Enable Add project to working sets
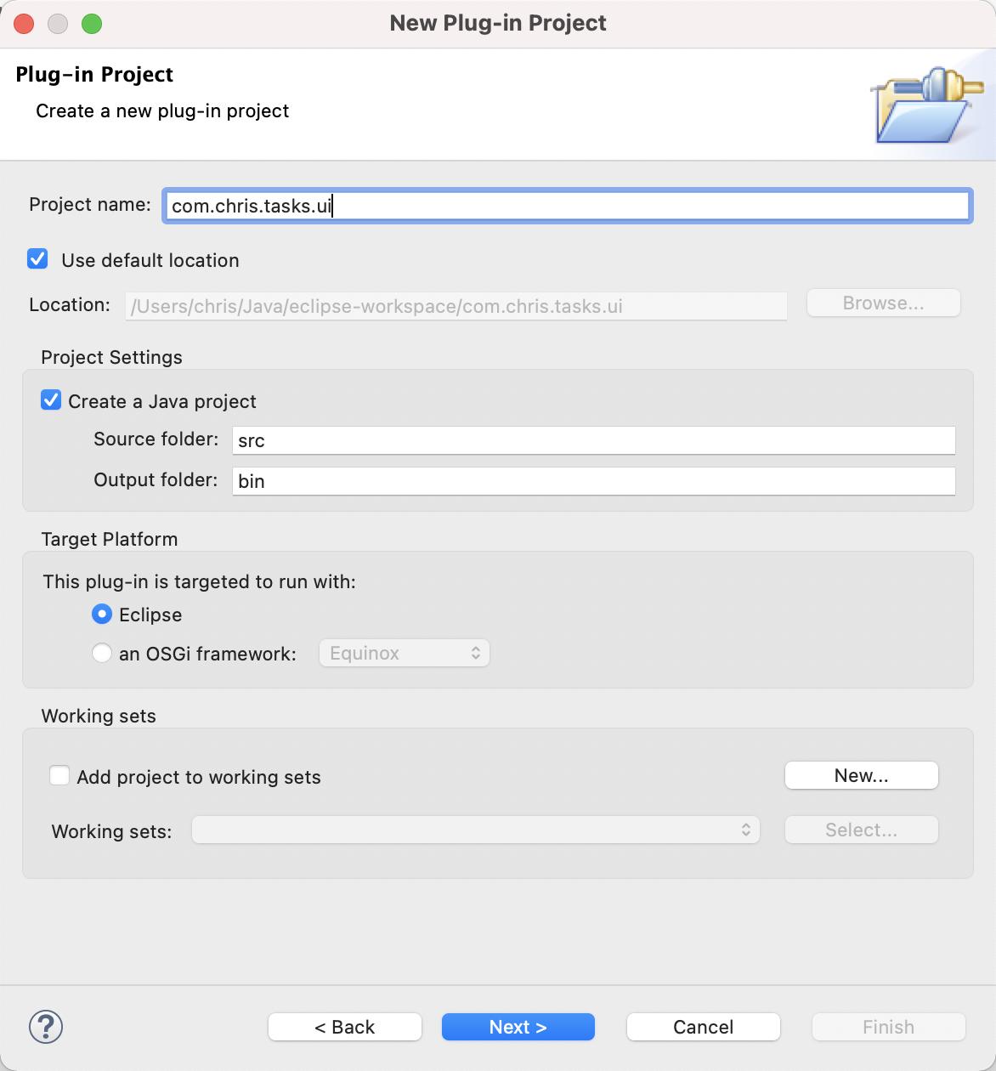Image resolution: width=996 pixels, height=1071 pixels. [59, 776]
